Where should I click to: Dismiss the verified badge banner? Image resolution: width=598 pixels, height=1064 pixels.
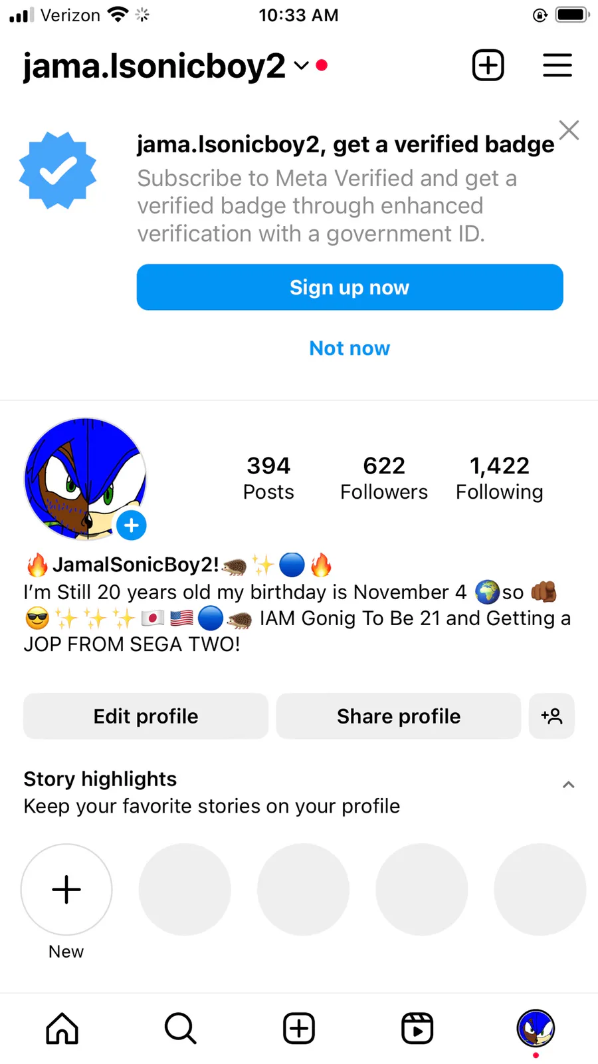[x=569, y=130]
